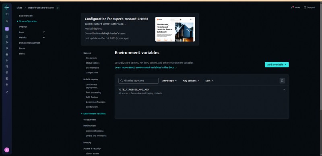Open the Forms section
Viewport: 322px width, 156px height.
[22, 49]
